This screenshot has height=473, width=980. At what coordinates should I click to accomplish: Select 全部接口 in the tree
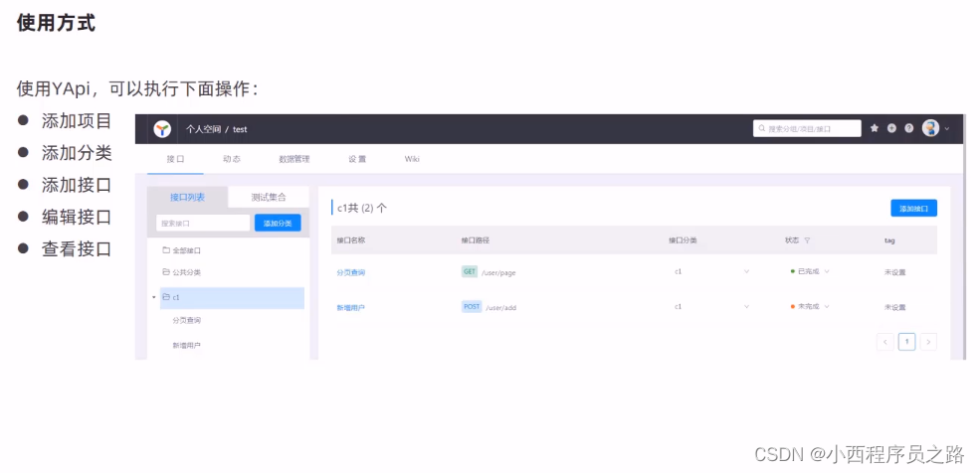186,250
